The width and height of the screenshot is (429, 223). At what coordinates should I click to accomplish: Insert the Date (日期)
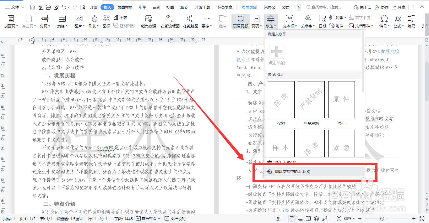click(x=323, y=22)
